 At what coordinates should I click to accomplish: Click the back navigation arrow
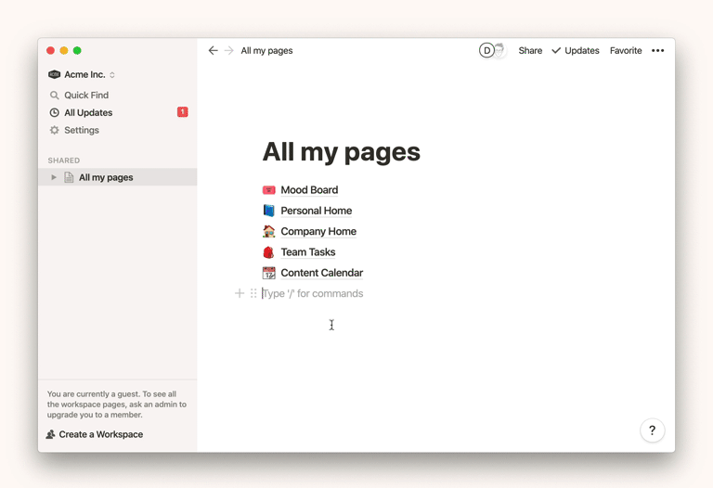213,51
